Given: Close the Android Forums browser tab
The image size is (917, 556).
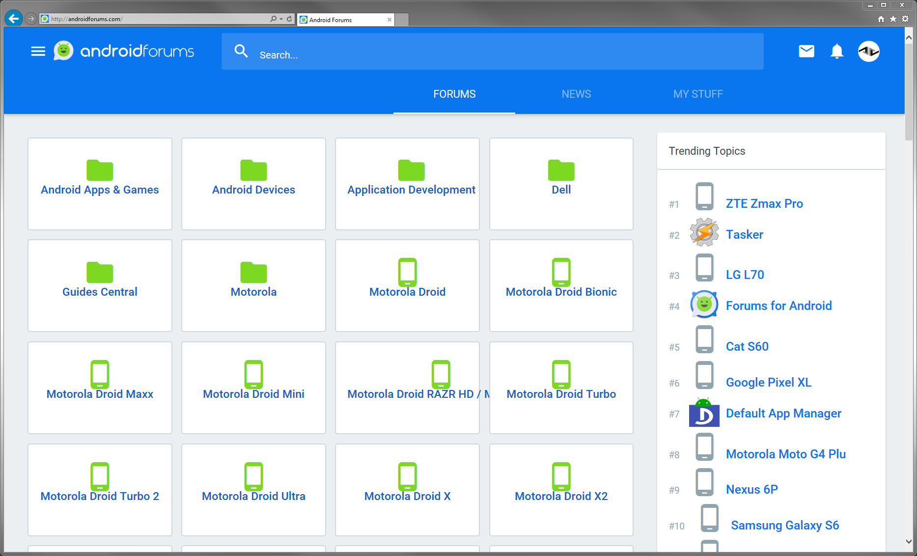Looking at the screenshot, I should [389, 20].
